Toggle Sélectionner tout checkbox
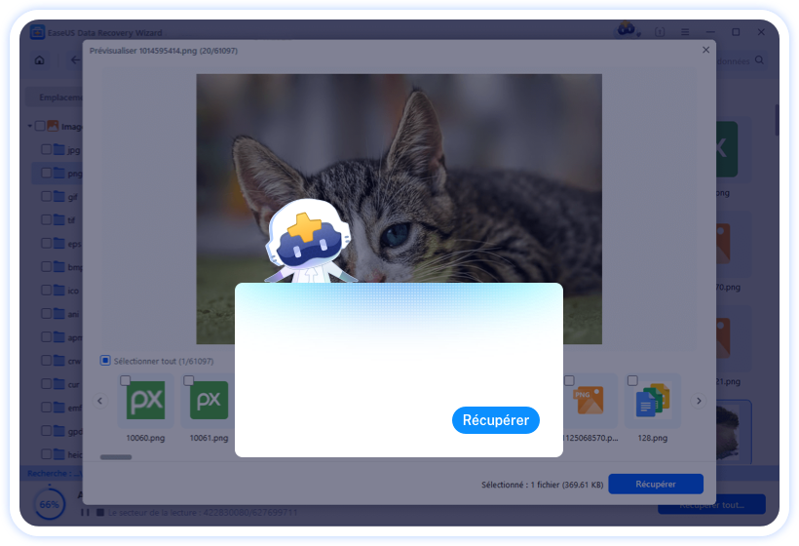 [x=105, y=361]
